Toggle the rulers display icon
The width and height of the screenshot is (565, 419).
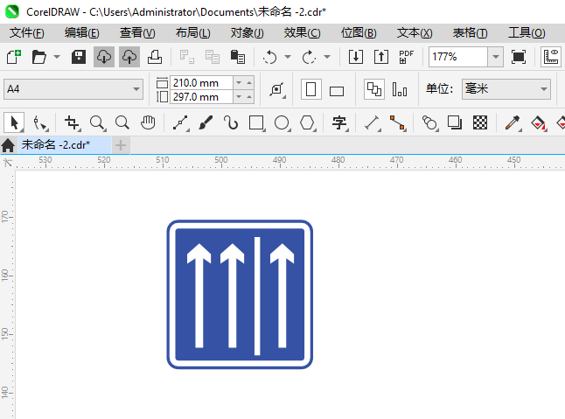pos(551,57)
